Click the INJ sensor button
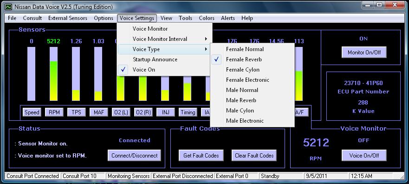This screenshot has height=184, width=409. [x=166, y=112]
